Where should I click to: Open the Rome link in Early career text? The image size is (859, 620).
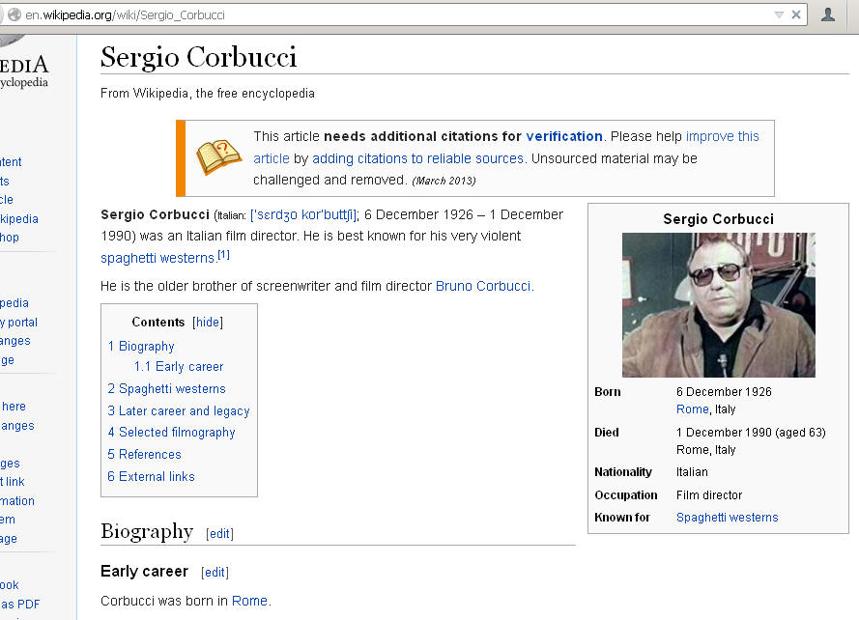coord(249,601)
